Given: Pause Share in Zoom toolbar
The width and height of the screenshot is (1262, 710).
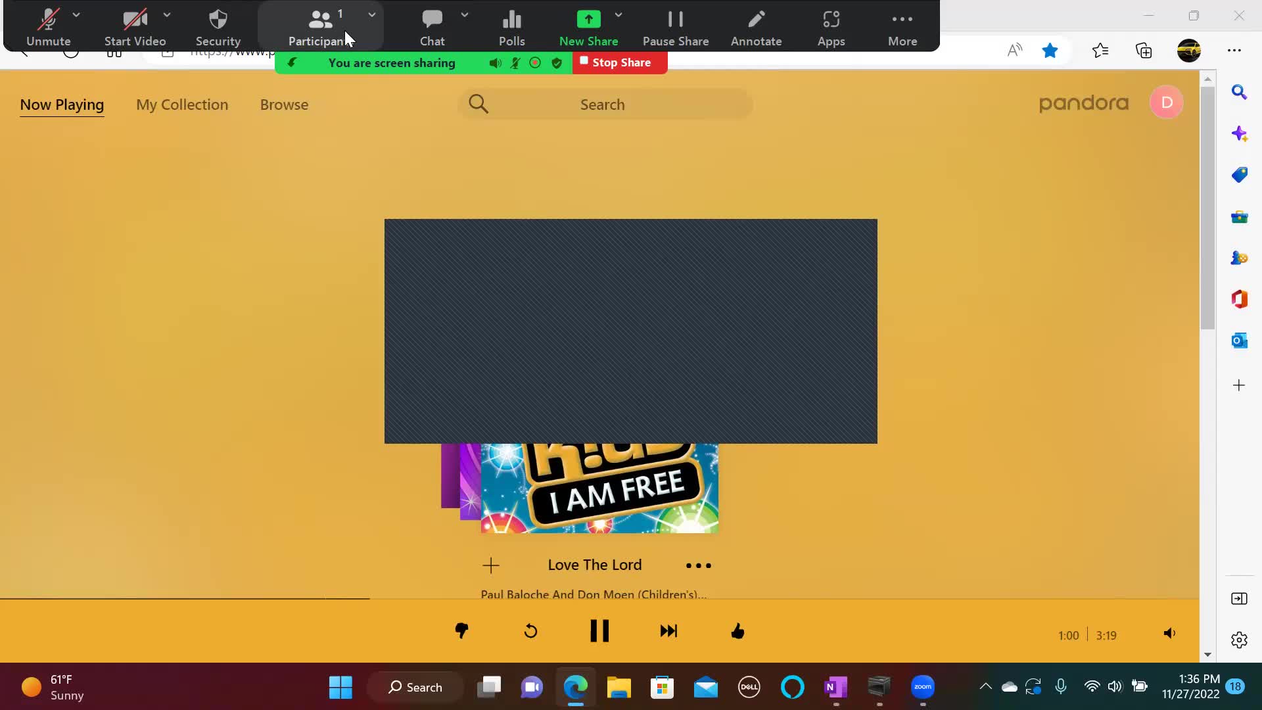Looking at the screenshot, I should click(x=676, y=28).
